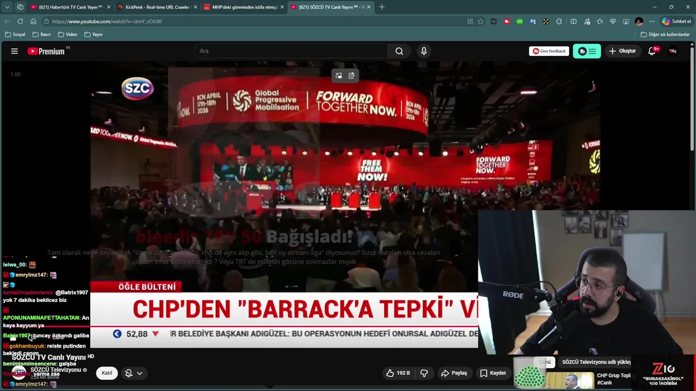Viewport: 696px width, 391px height.
Task: Open the yellow arrows extension icon
Action: coord(546,21)
